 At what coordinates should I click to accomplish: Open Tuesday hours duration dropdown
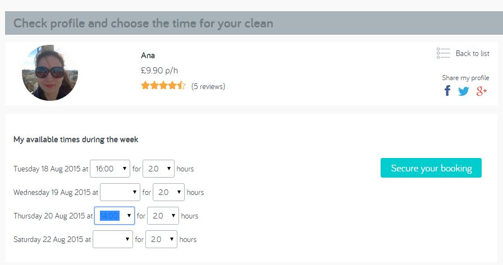tap(158, 169)
